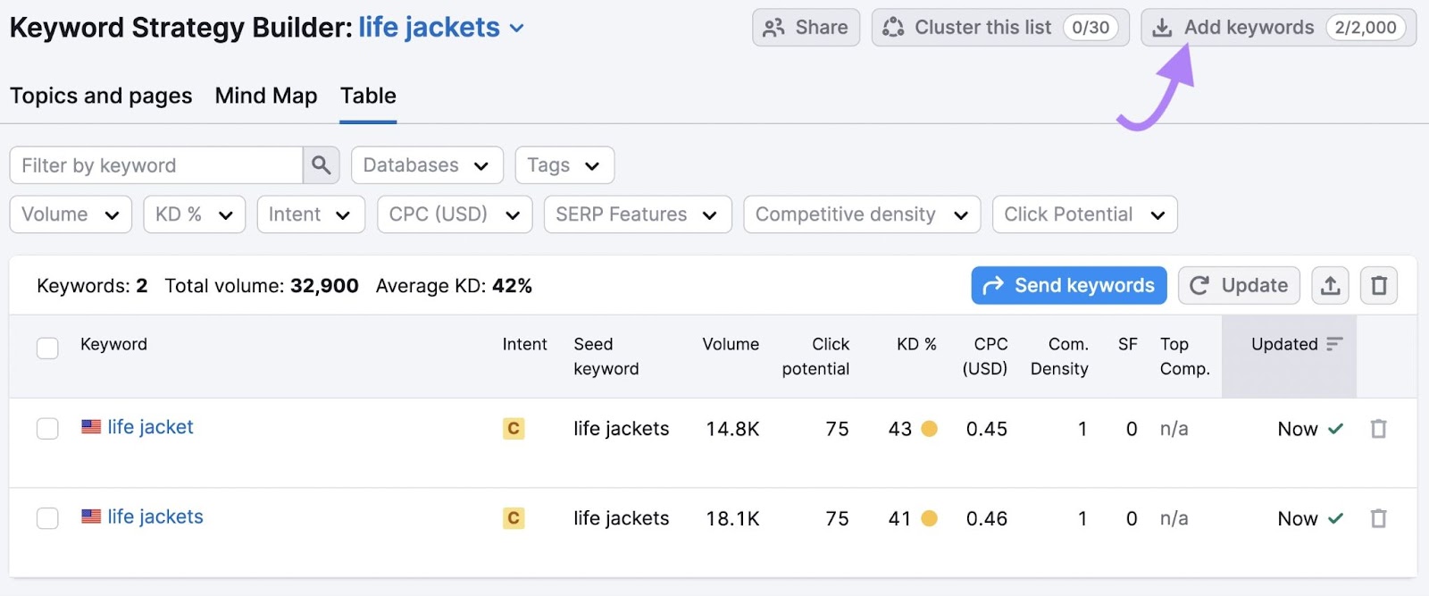Click the green checkmark in life jacket row
This screenshot has width=1429, height=596.
(1335, 429)
